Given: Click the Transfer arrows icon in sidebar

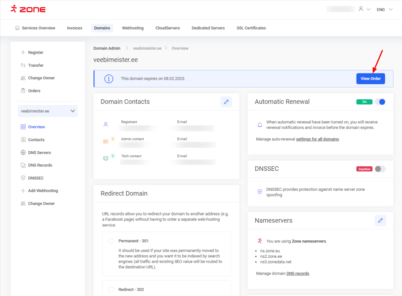Looking at the screenshot, I should (23, 65).
